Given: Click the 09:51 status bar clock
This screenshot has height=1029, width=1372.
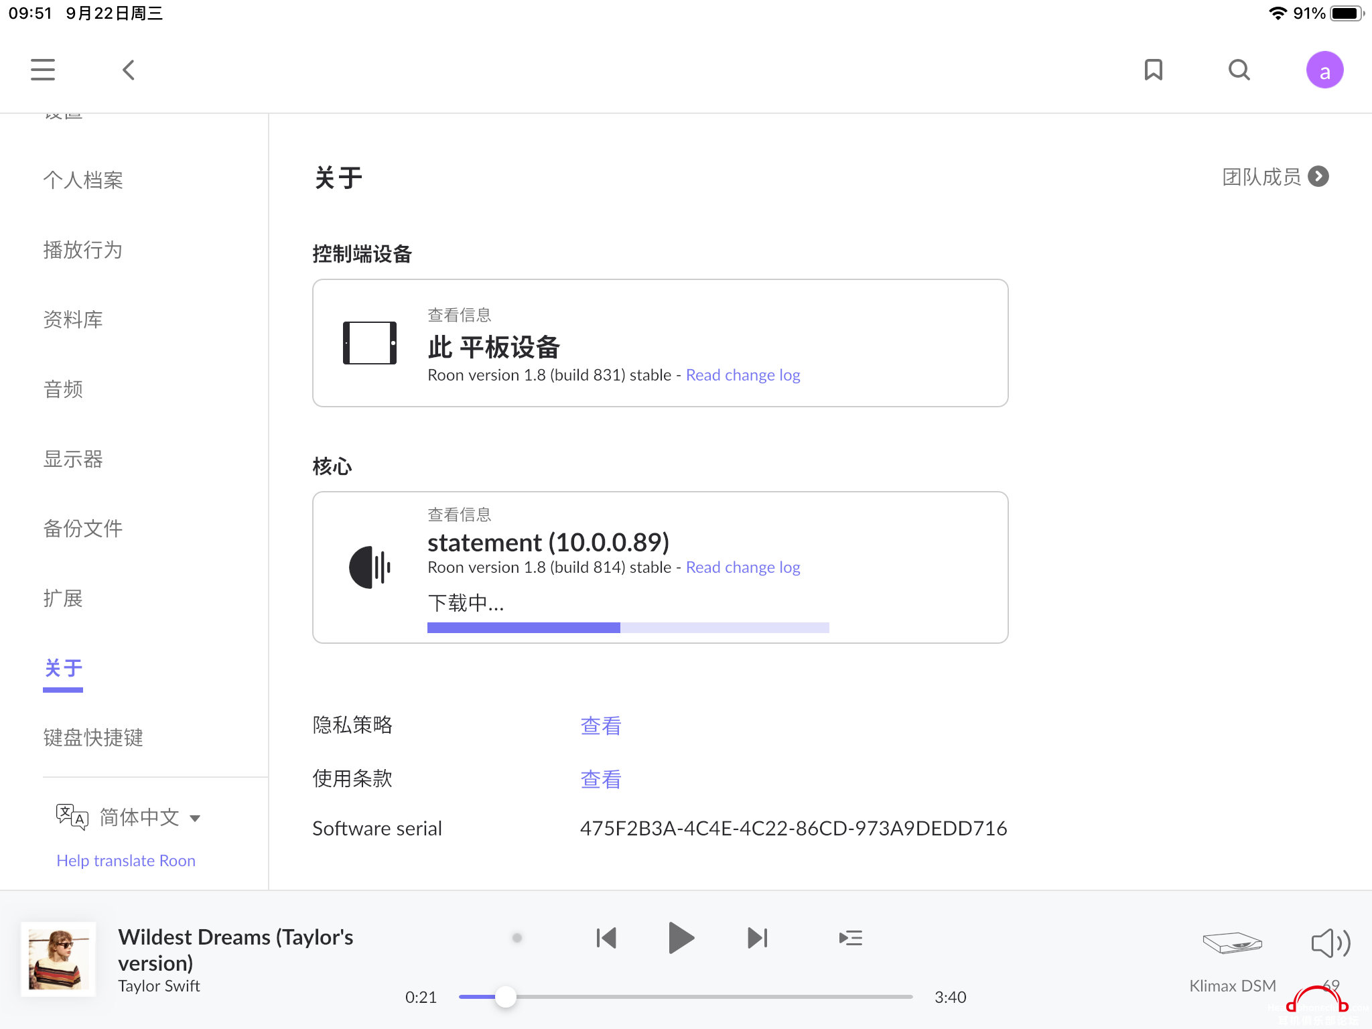Looking at the screenshot, I should 30,13.
